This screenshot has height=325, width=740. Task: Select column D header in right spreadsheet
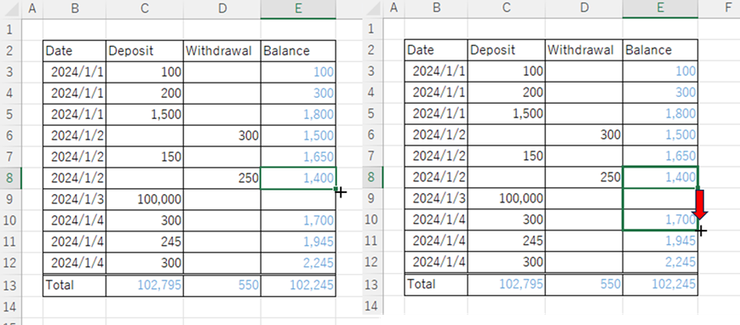click(x=584, y=9)
